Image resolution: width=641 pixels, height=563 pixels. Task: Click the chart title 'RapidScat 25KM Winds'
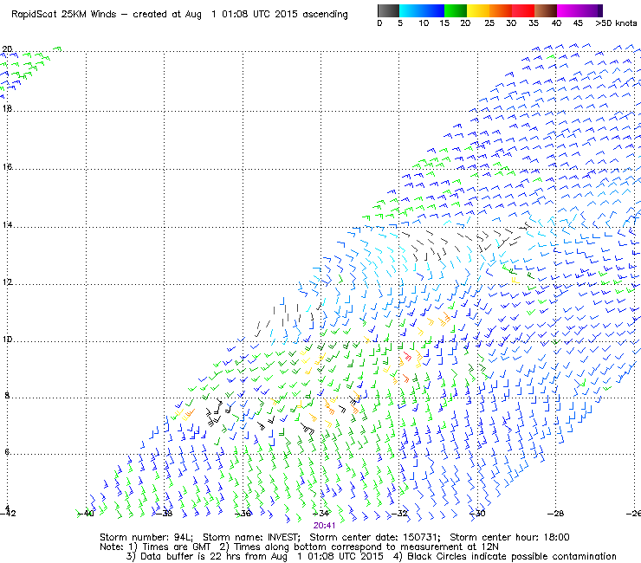64,15
